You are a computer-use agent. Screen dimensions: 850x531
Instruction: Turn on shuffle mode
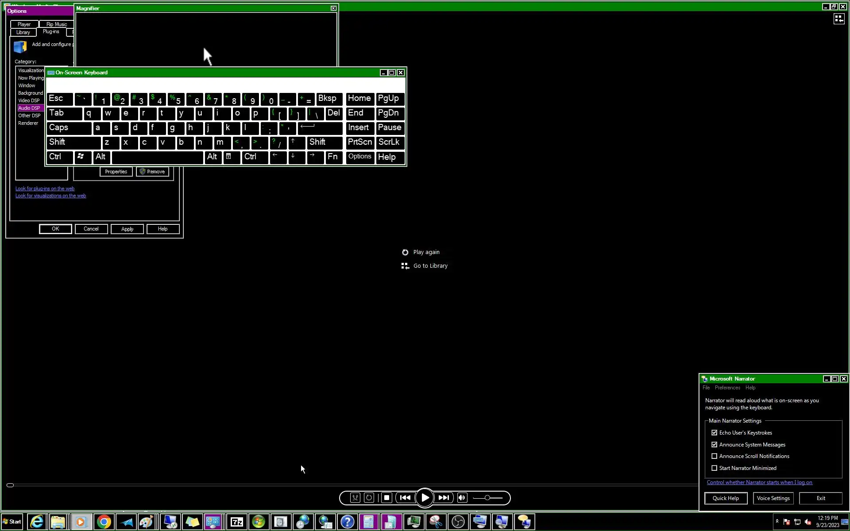pos(355,498)
